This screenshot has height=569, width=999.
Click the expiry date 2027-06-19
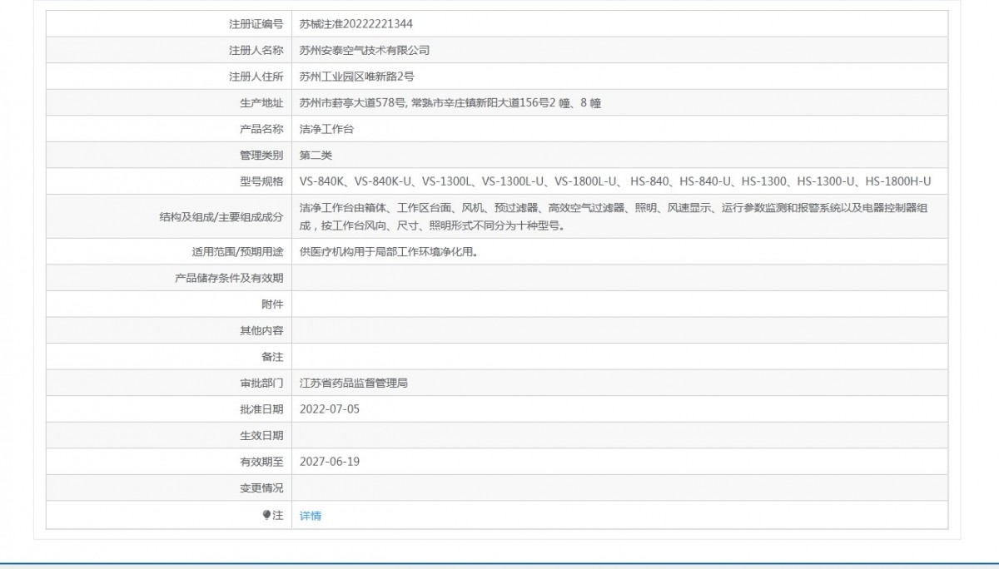click(330, 462)
